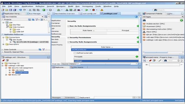Open the Refactor menu
This screenshot has width=185, height=104.
[x=40, y=6]
